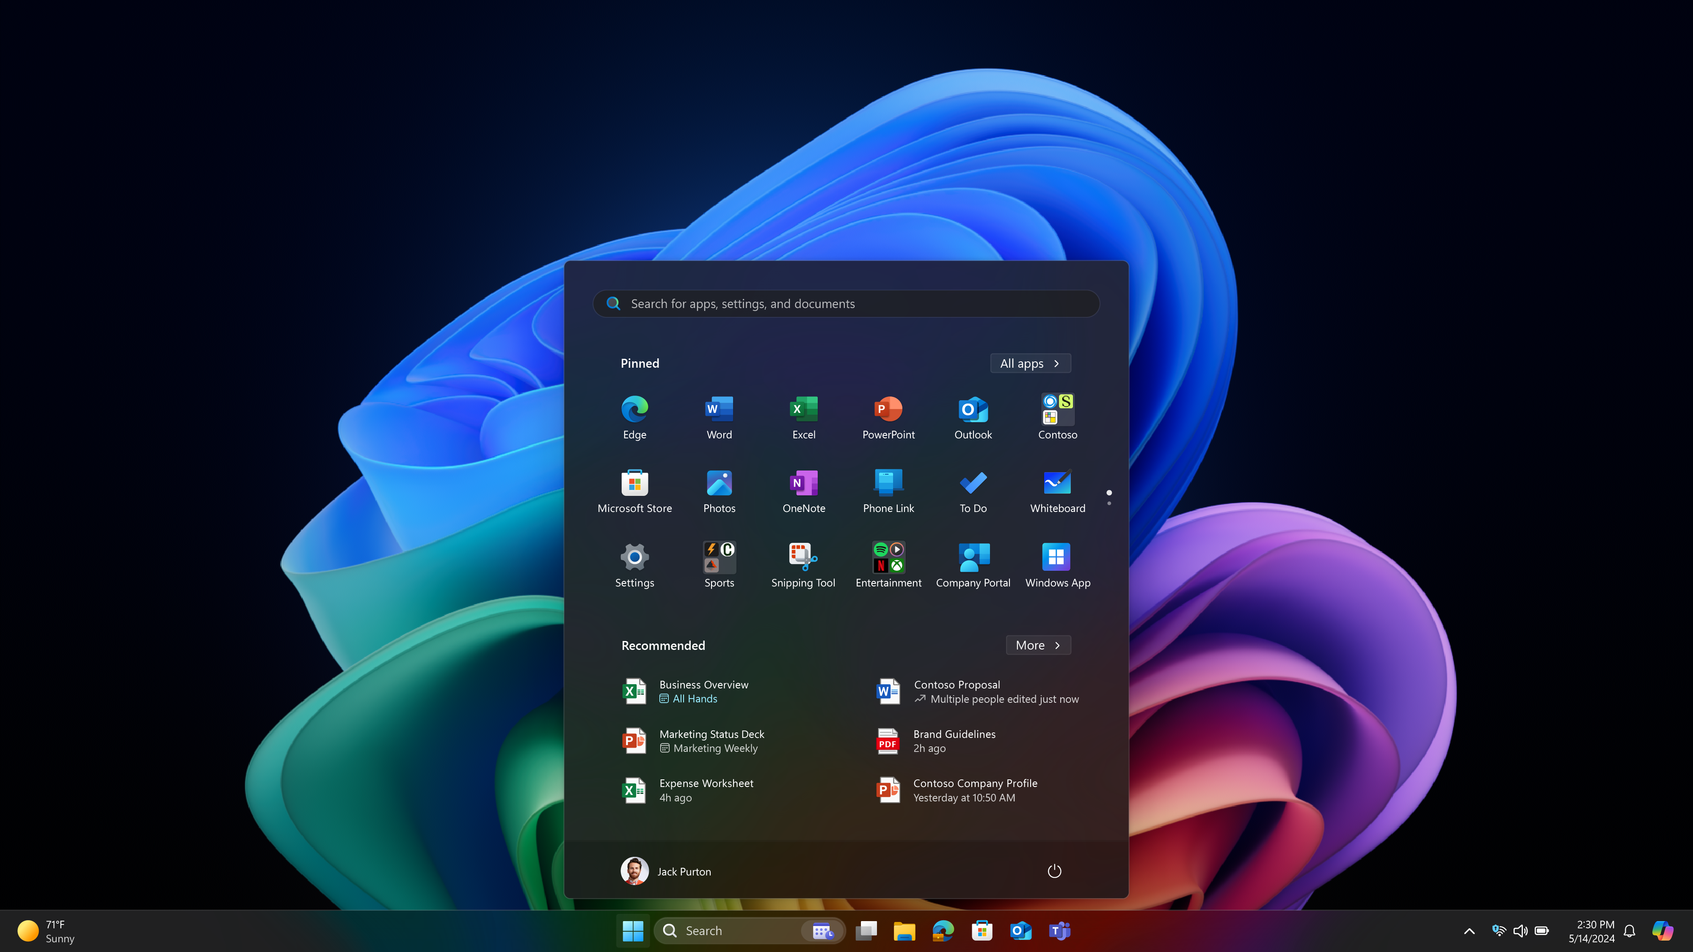Image resolution: width=1693 pixels, height=952 pixels.
Task: Launch Snipping Tool
Action: [804, 566]
